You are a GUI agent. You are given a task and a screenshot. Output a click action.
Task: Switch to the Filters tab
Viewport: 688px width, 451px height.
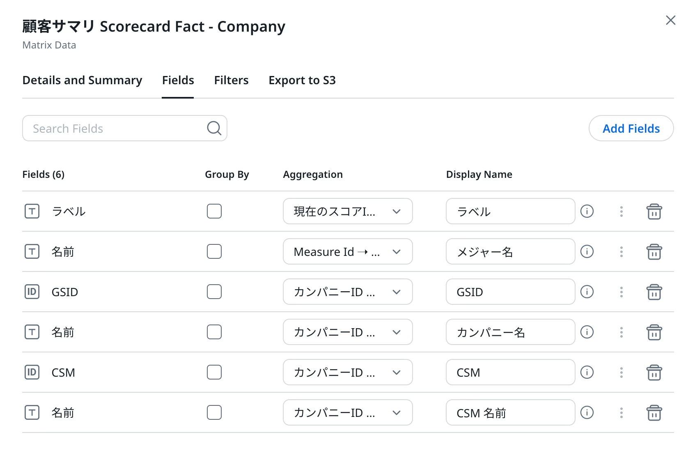click(231, 80)
